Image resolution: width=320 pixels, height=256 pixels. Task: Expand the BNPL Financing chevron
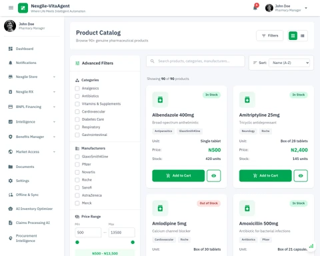tap(54, 107)
